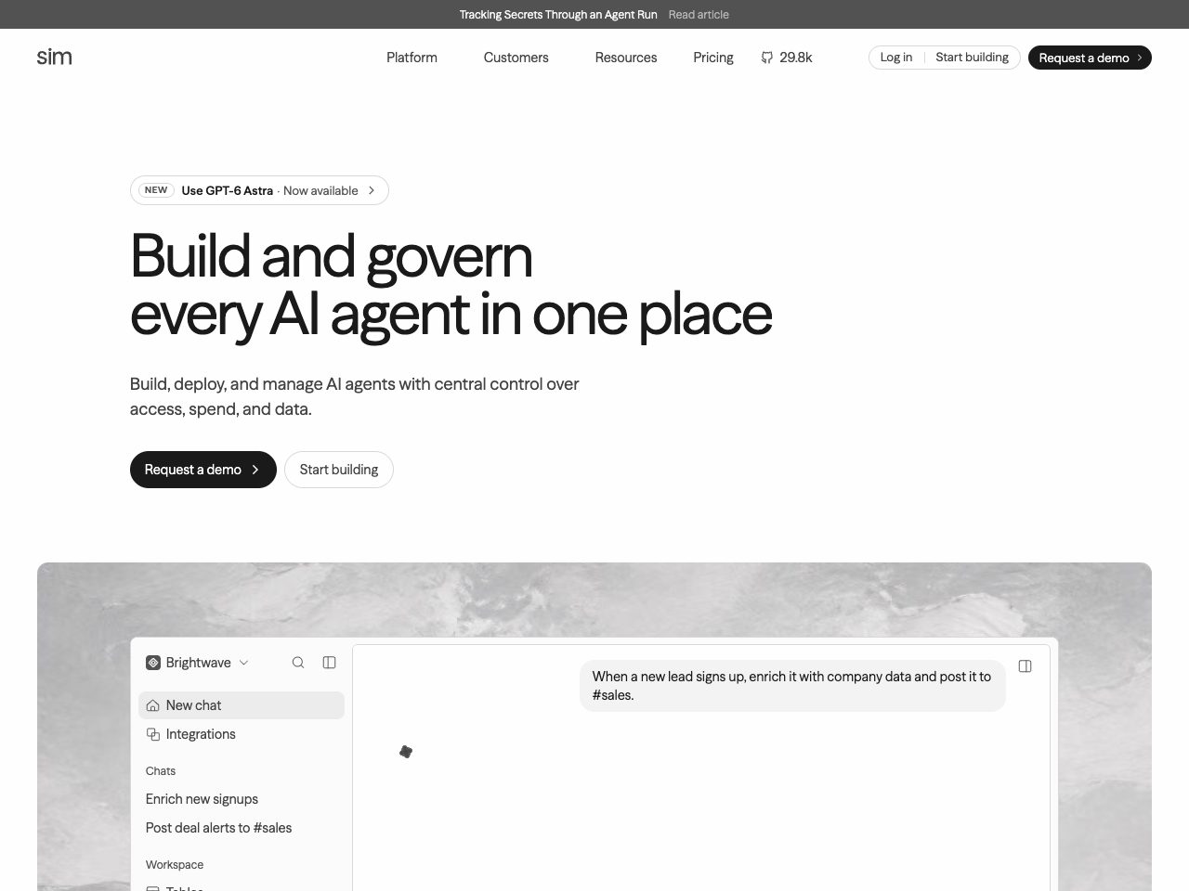Click the Use GPT-6 Astra announcement pill

point(259,190)
